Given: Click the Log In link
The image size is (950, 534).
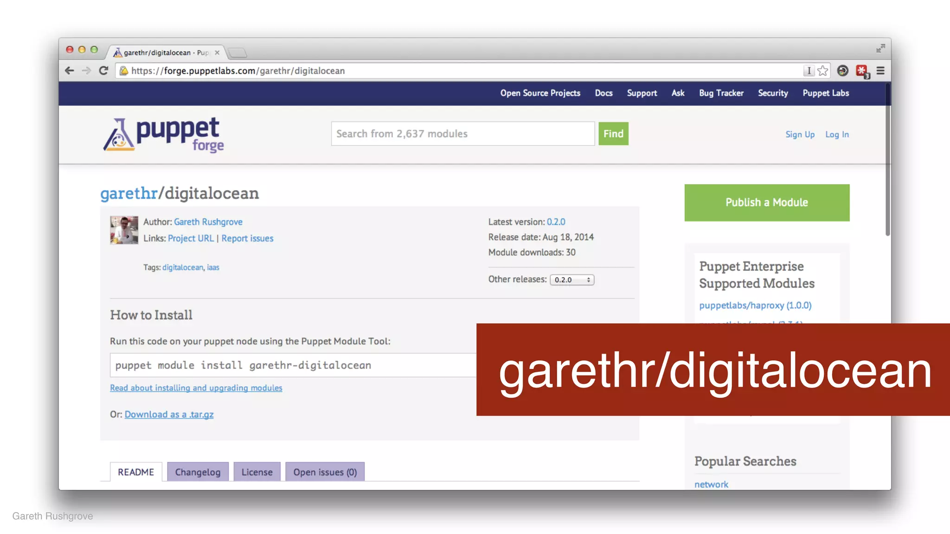Looking at the screenshot, I should [837, 134].
